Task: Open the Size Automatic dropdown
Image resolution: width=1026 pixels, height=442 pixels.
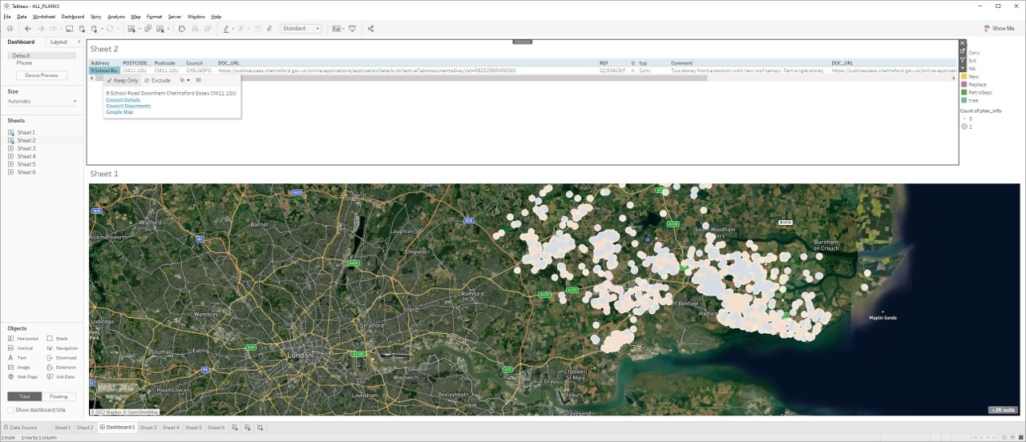Action: (x=42, y=102)
